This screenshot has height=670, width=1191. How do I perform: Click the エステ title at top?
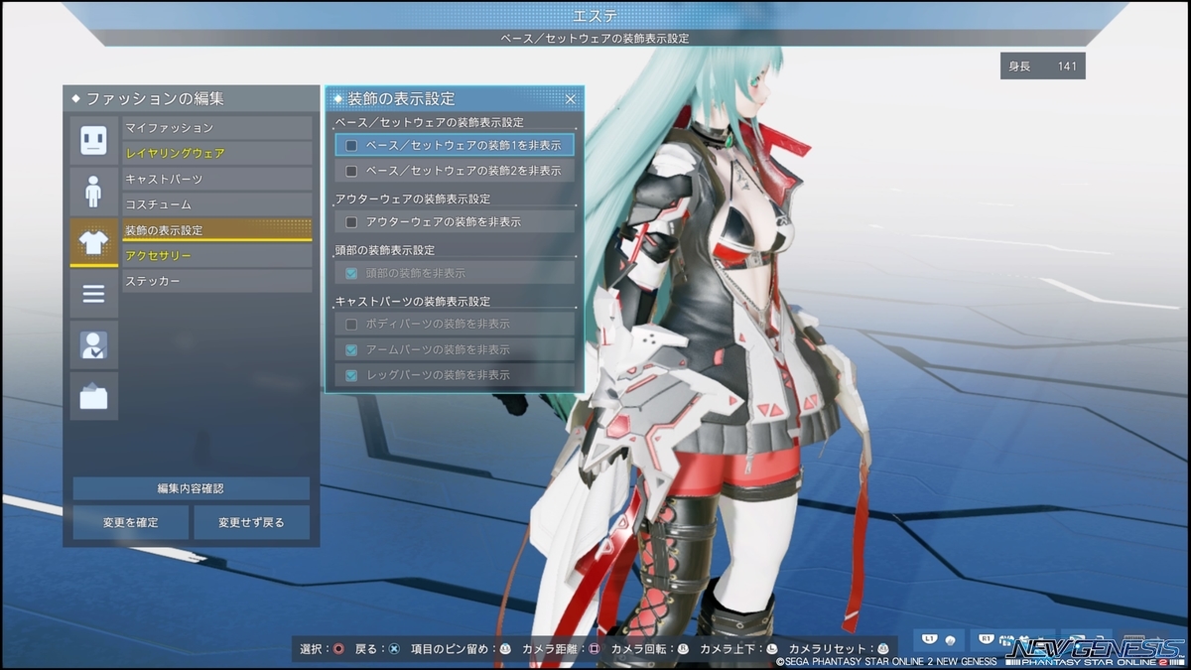[x=595, y=16]
